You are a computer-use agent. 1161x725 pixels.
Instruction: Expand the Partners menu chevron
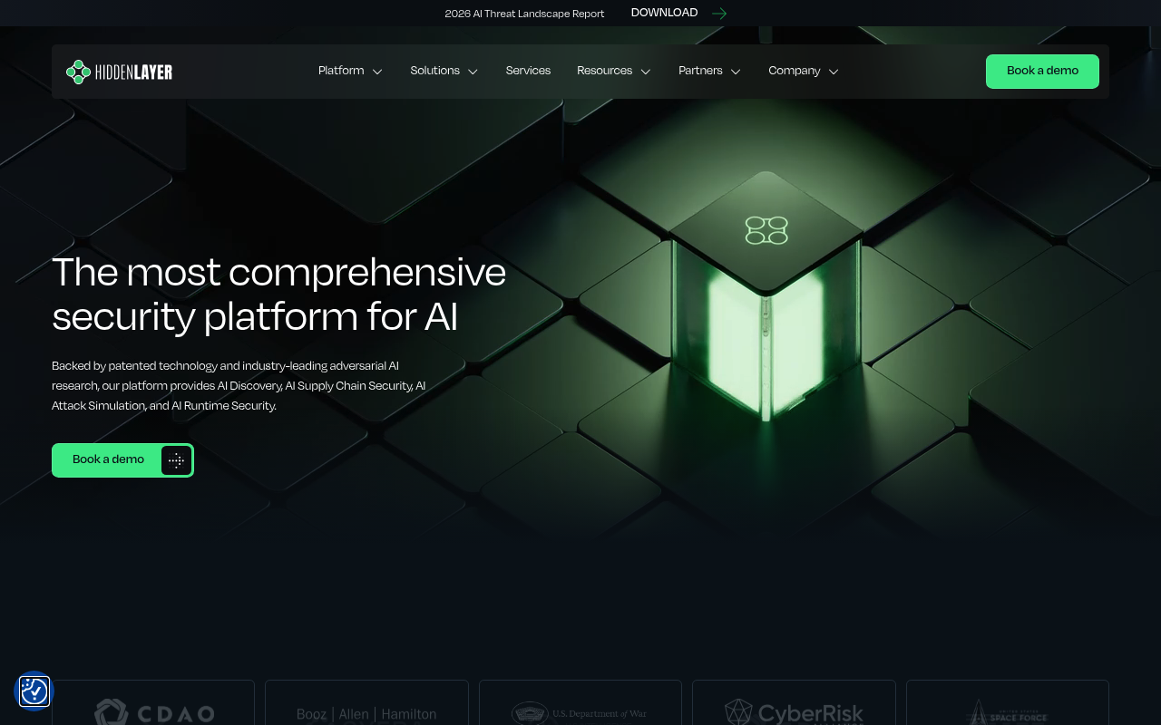[x=736, y=72]
